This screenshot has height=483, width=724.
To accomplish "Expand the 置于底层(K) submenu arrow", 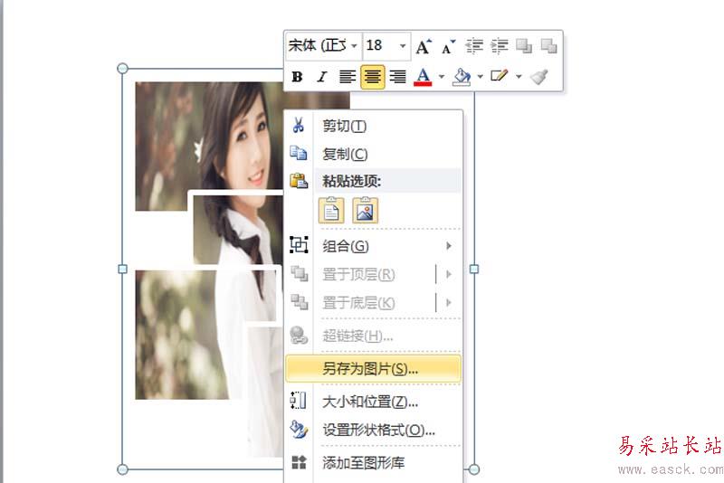I will [x=449, y=303].
